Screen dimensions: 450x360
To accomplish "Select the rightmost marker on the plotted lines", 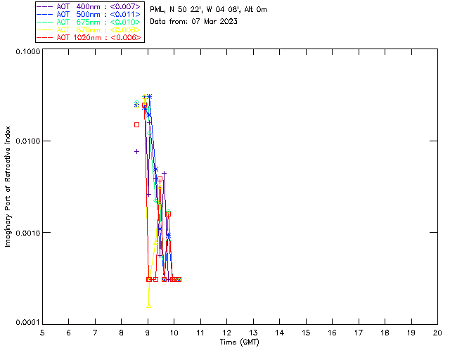I will pyautogui.click(x=179, y=280).
